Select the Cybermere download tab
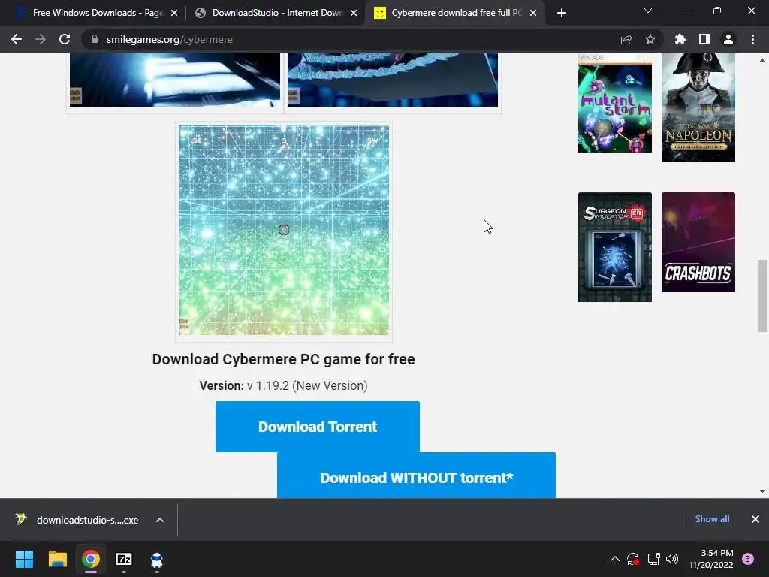The width and height of the screenshot is (769, 577). [454, 13]
